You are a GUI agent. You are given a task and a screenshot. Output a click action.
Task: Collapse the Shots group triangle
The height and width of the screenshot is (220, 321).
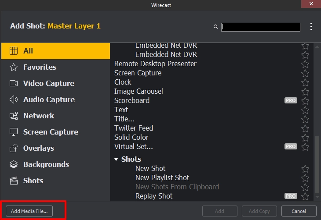click(116, 160)
